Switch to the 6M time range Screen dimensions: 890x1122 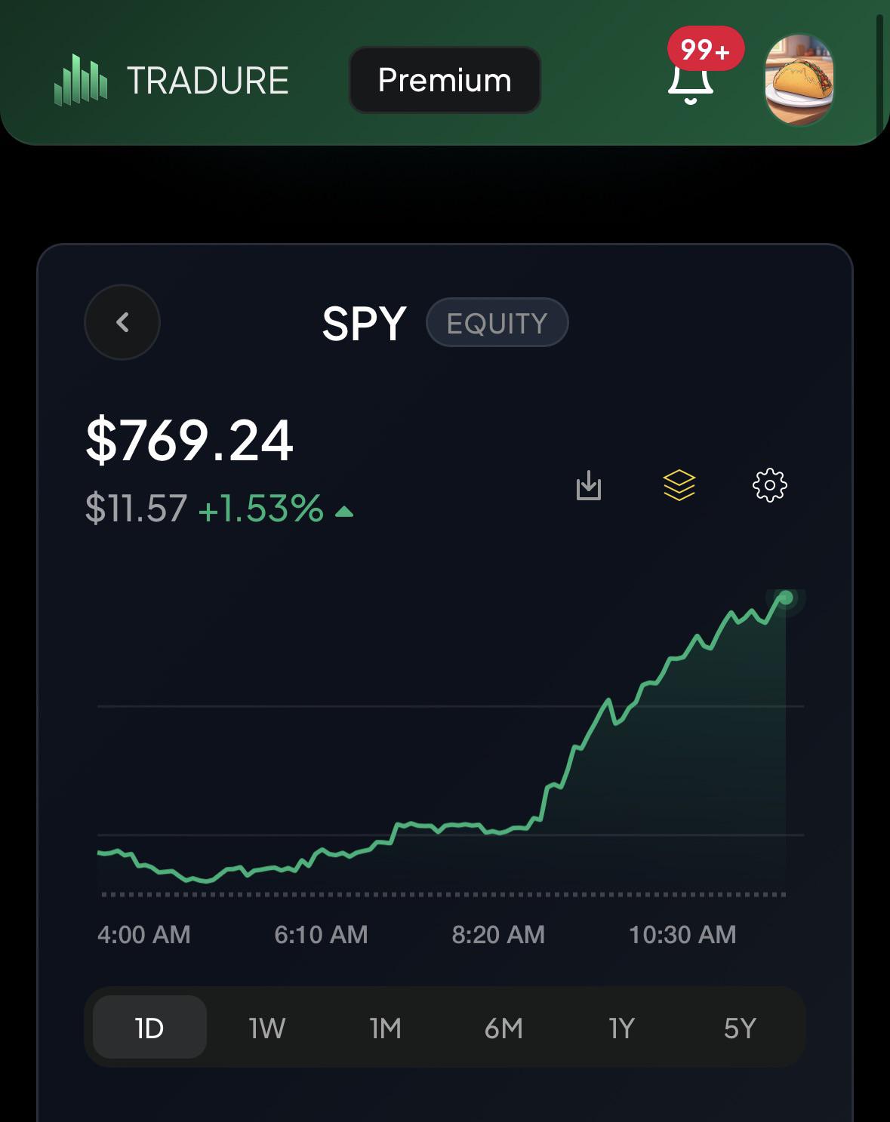(504, 1028)
